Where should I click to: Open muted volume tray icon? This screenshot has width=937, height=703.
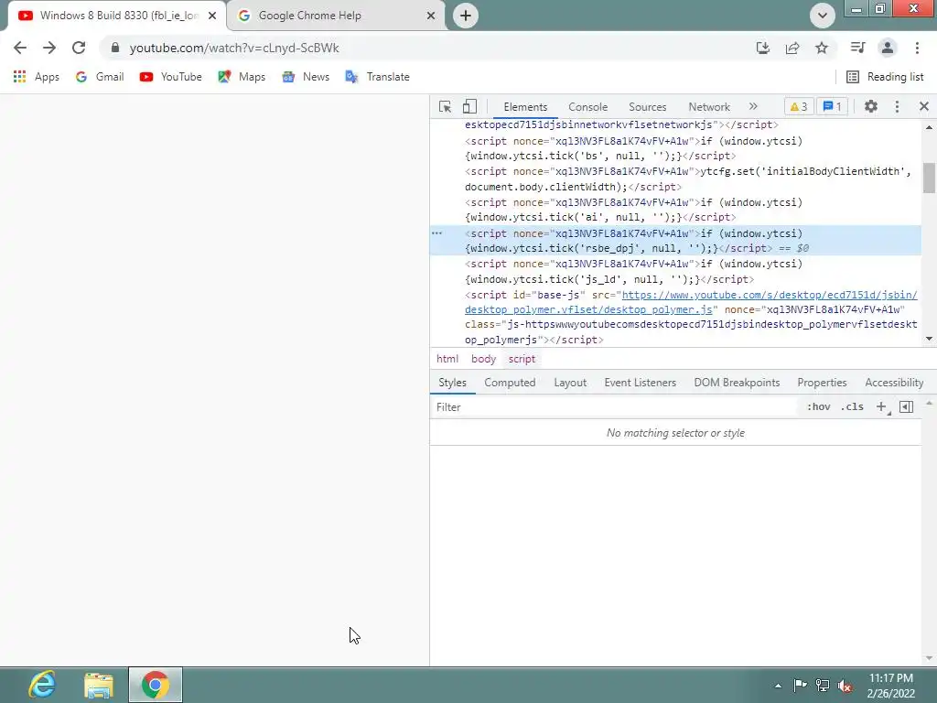[x=845, y=686]
